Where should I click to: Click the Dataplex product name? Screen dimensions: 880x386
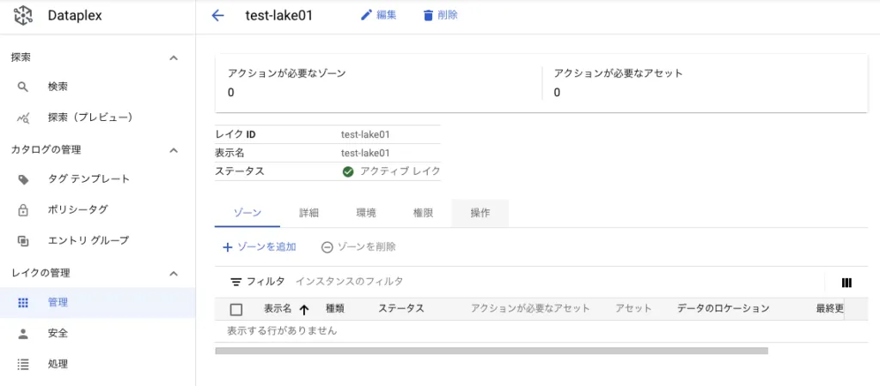75,15
